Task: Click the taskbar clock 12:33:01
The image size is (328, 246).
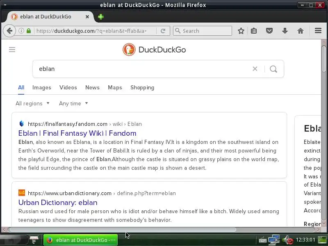Action: (x=305, y=240)
